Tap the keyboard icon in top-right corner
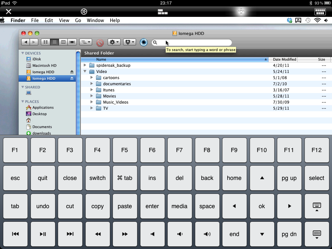Viewport: 332px width, 249px height. [x=320, y=12]
